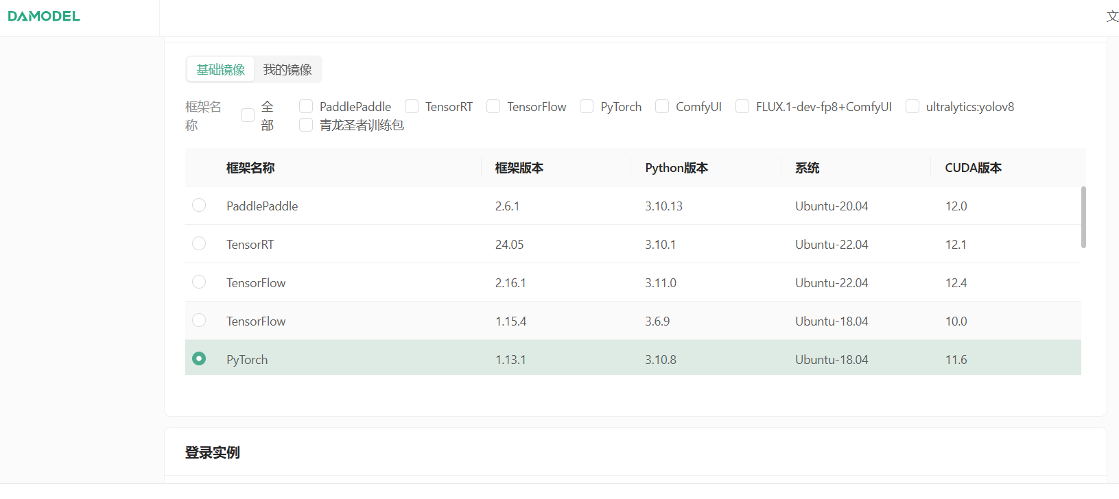Check the 青龙圣者训练包 filter checkbox

pos(306,125)
